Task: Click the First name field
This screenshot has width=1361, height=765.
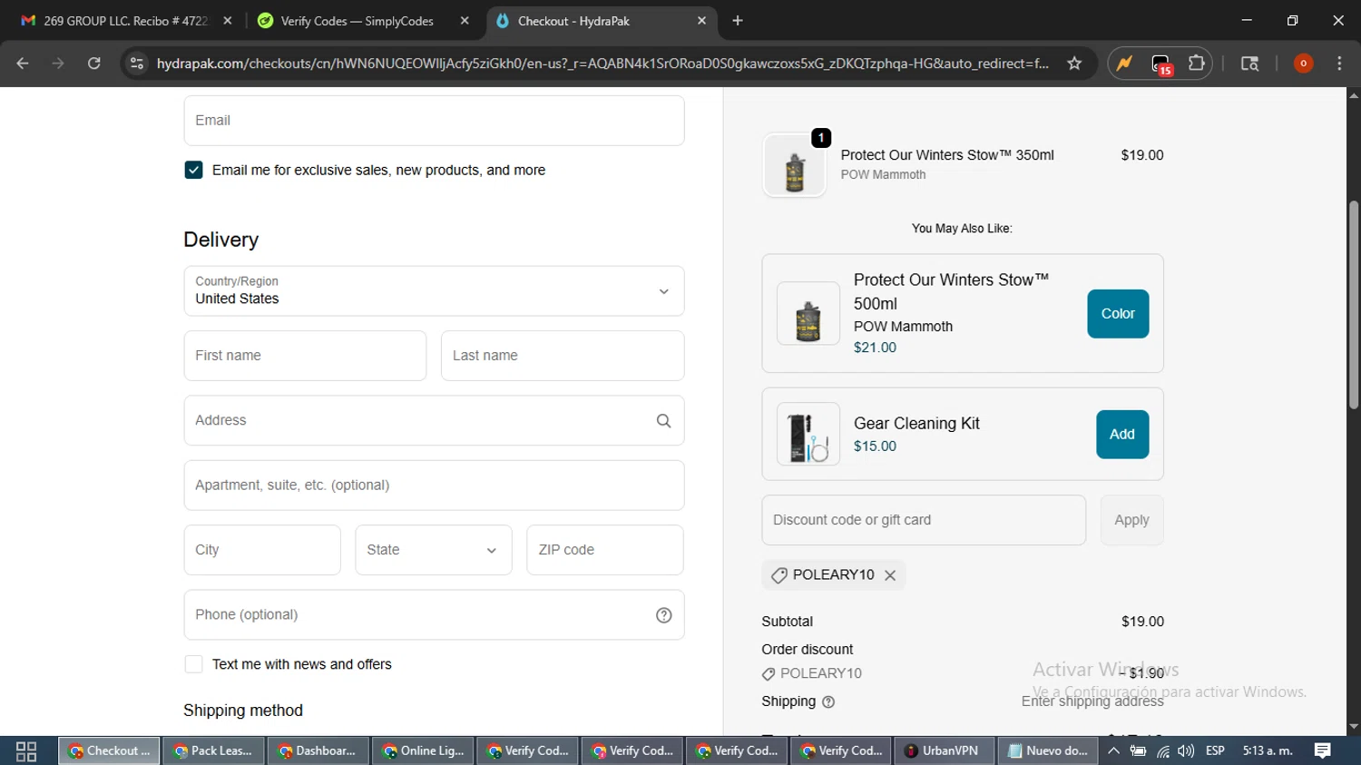Action: (x=305, y=356)
